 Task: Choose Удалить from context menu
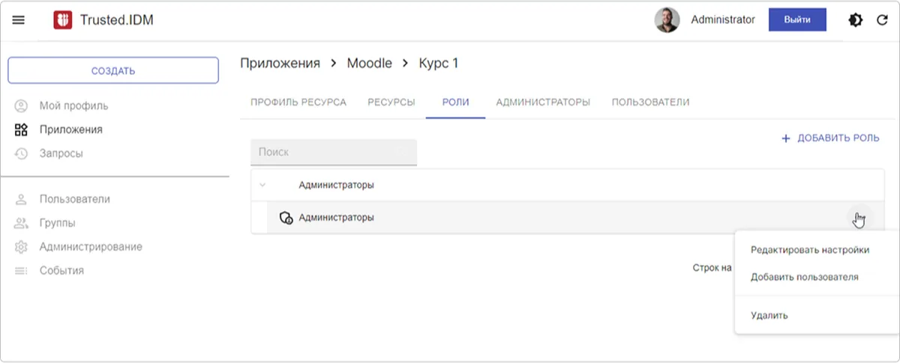pyautogui.click(x=769, y=316)
